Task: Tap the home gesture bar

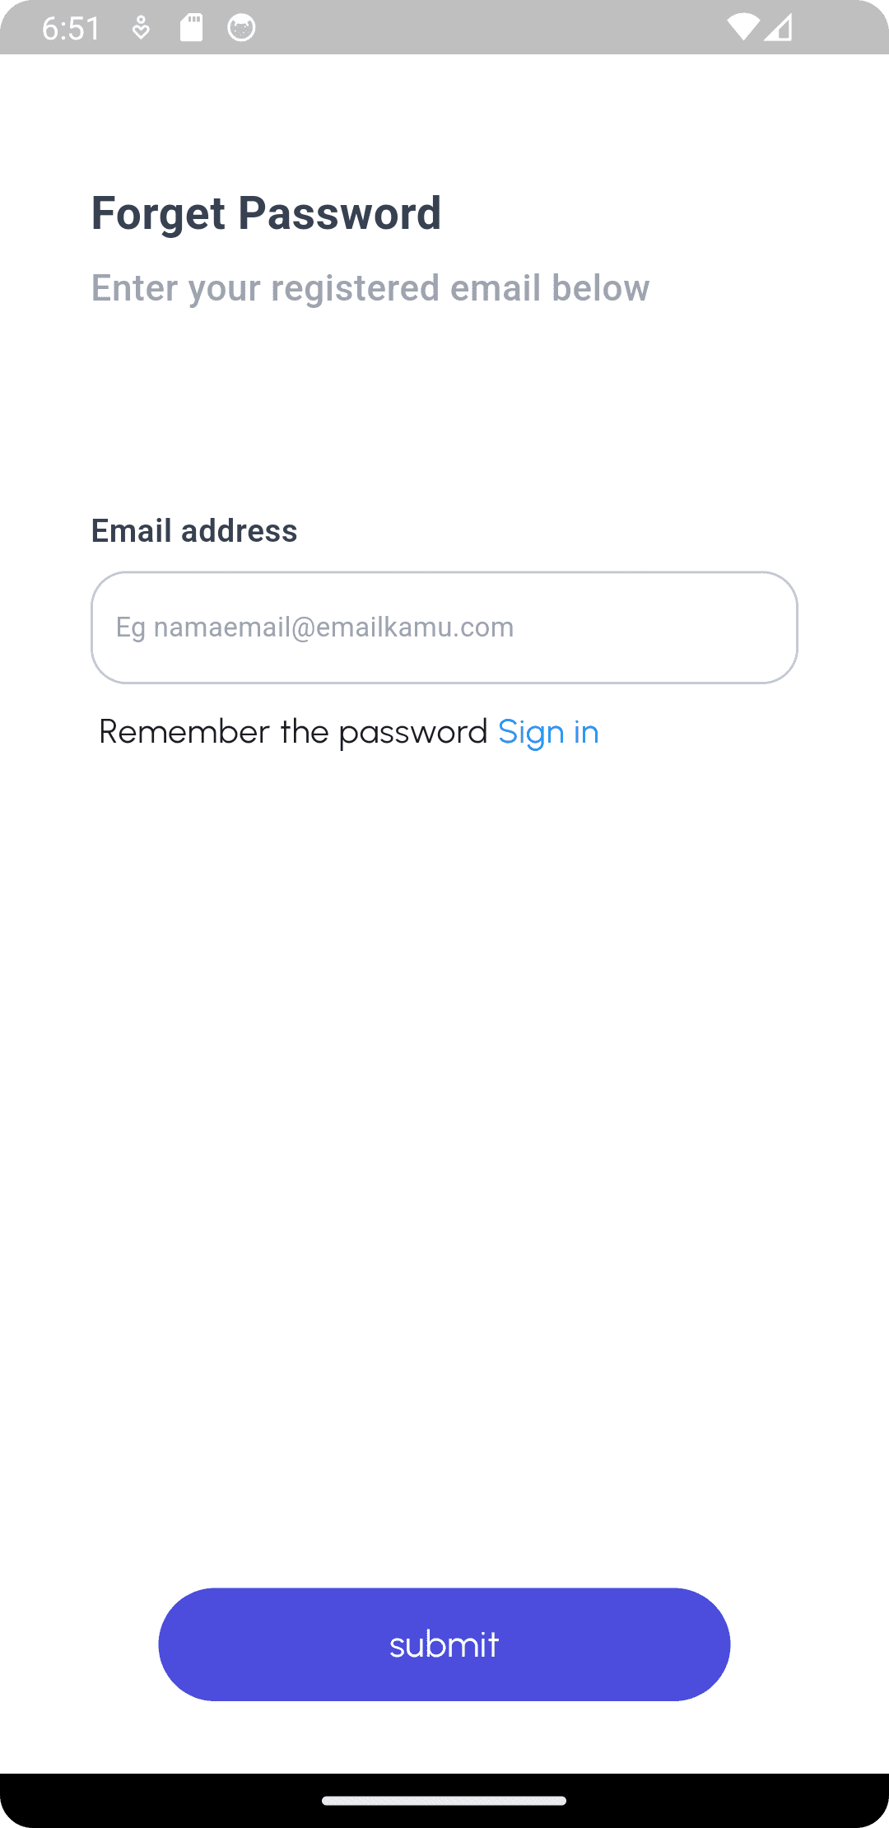Action: click(x=444, y=1800)
